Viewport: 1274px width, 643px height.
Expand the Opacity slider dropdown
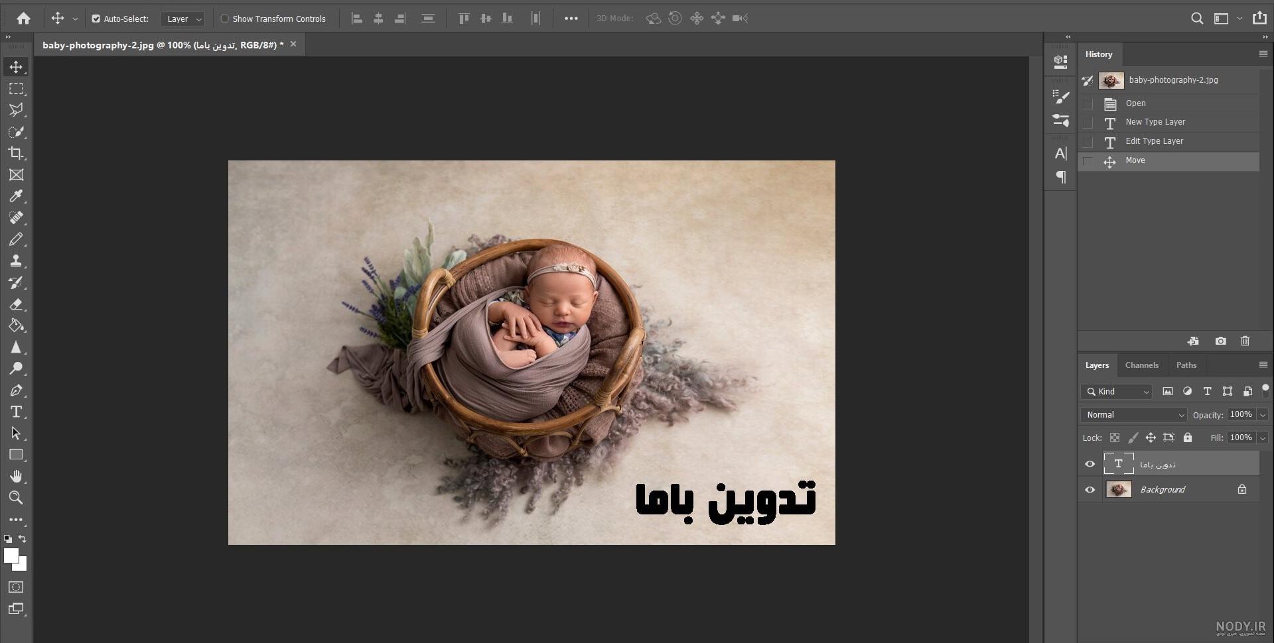click(x=1263, y=415)
